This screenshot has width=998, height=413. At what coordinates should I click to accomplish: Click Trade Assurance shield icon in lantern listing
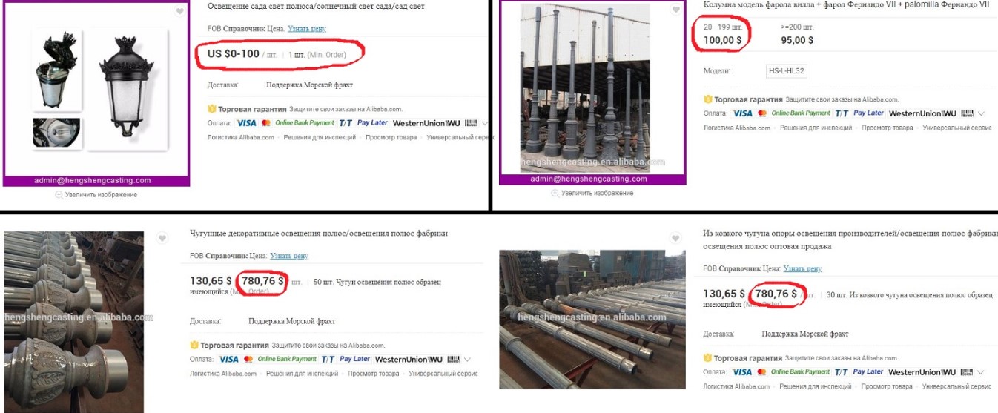tap(212, 109)
